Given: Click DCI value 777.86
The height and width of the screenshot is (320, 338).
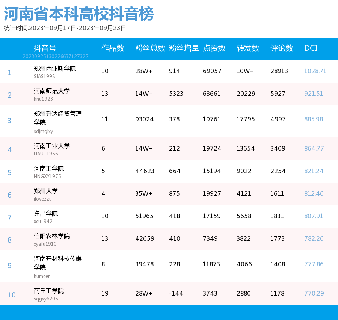Looking at the screenshot, I should (314, 264).
